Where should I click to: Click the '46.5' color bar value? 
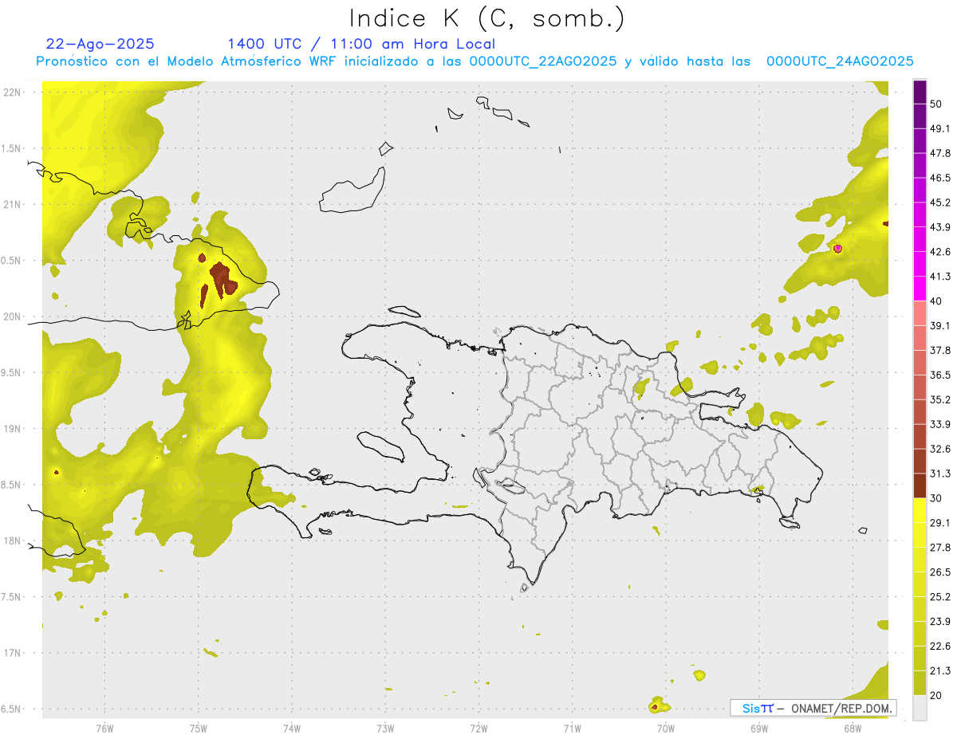click(x=941, y=178)
